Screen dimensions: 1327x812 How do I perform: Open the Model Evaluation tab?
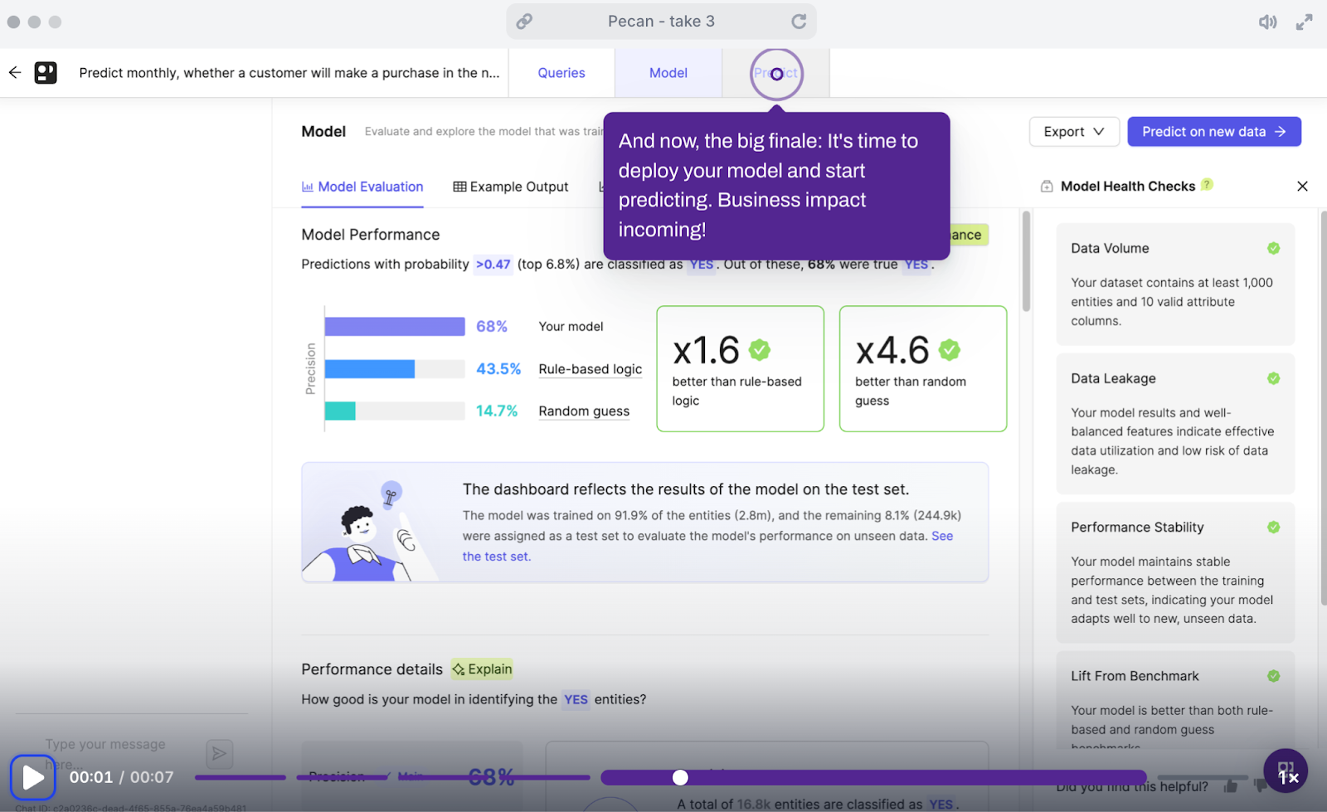point(362,187)
